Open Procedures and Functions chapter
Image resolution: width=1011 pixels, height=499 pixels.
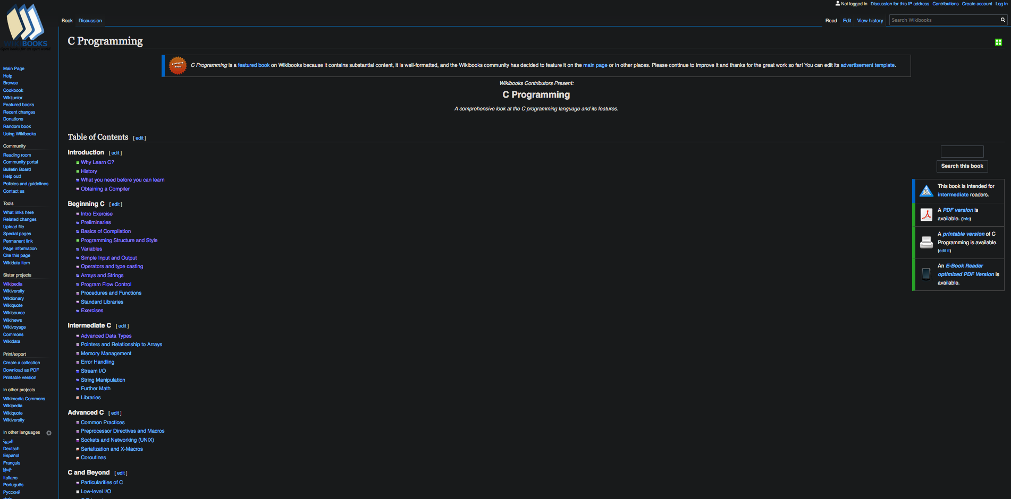point(111,293)
